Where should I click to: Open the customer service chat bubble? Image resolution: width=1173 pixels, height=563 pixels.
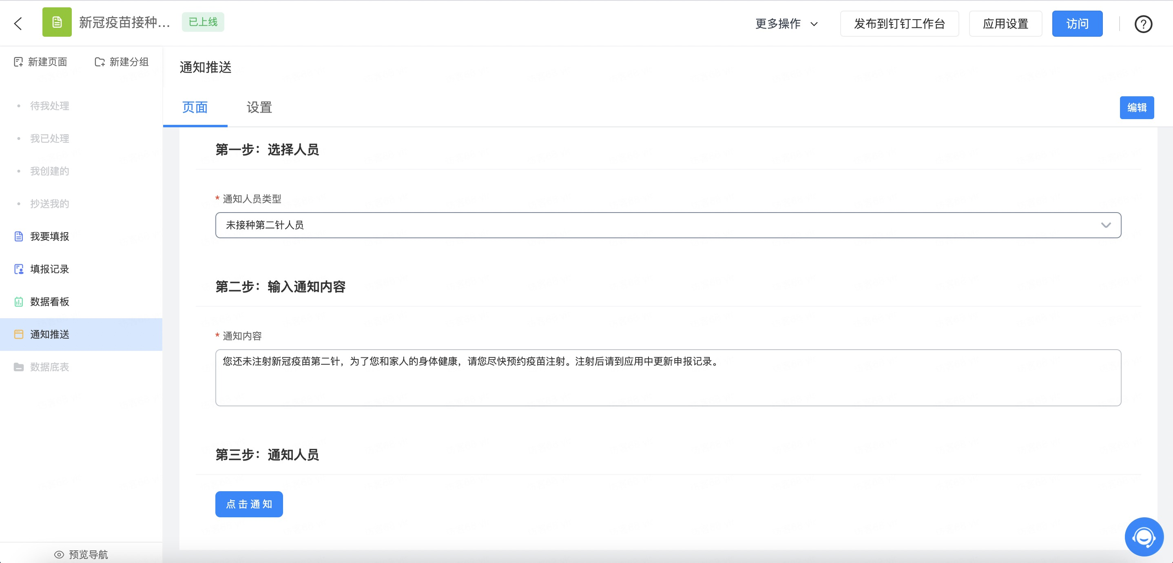coord(1144,536)
